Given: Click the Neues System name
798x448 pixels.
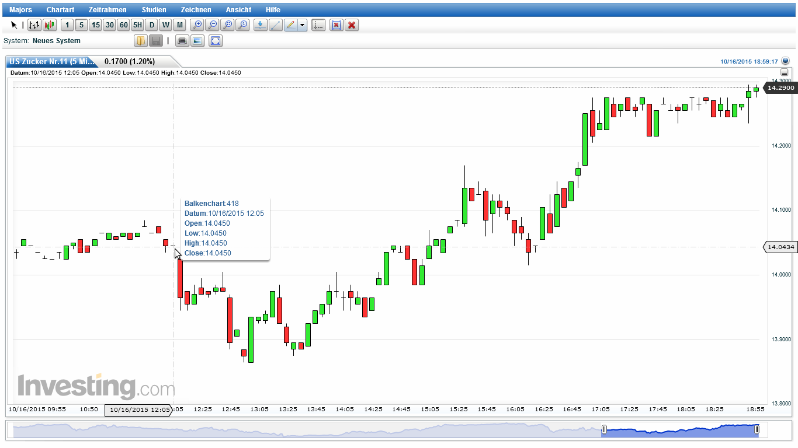Looking at the screenshot, I should 57,41.
